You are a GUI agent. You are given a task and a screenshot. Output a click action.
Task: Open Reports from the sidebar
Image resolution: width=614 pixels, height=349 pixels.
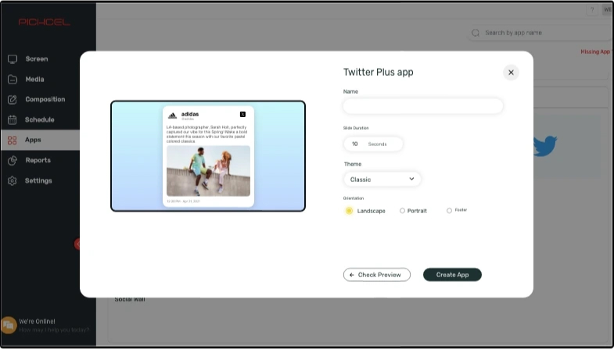(x=40, y=160)
